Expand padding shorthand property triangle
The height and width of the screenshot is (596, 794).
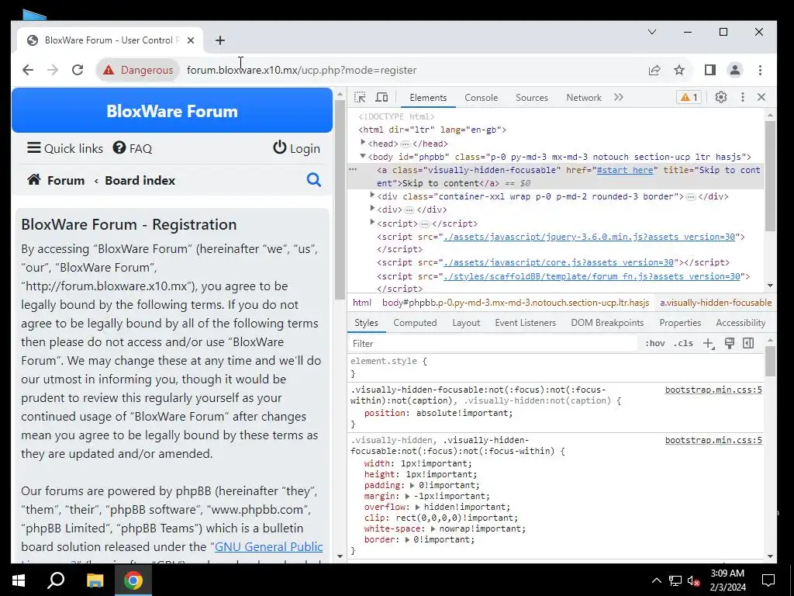(x=412, y=486)
